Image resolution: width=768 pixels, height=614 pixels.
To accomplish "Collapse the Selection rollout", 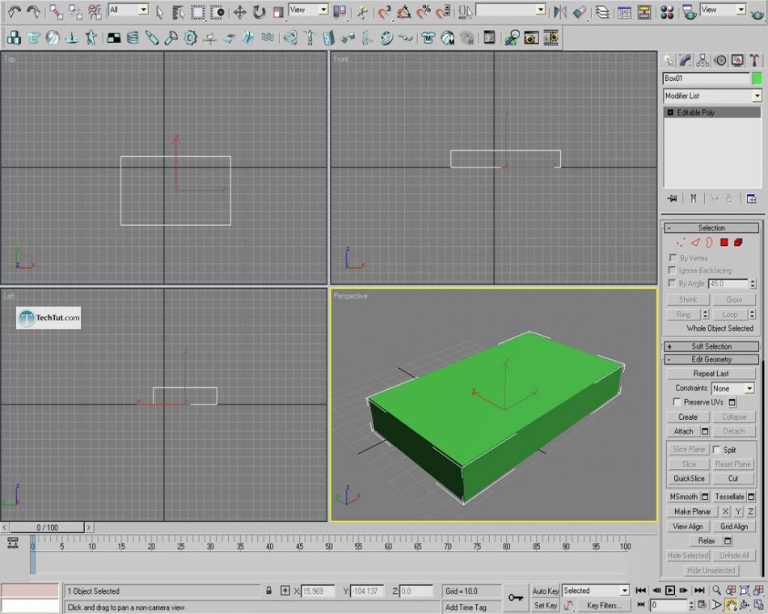I will click(x=711, y=228).
